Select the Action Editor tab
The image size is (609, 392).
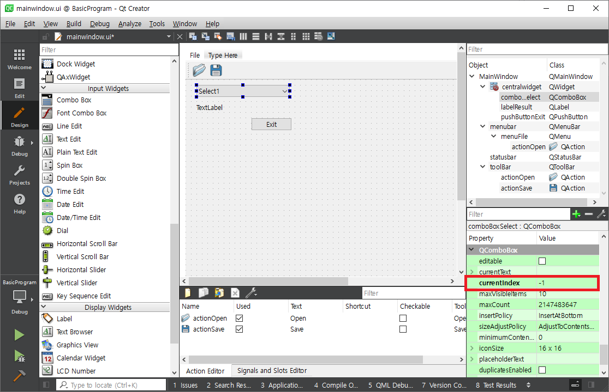pyautogui.click(x=205, y=371)
